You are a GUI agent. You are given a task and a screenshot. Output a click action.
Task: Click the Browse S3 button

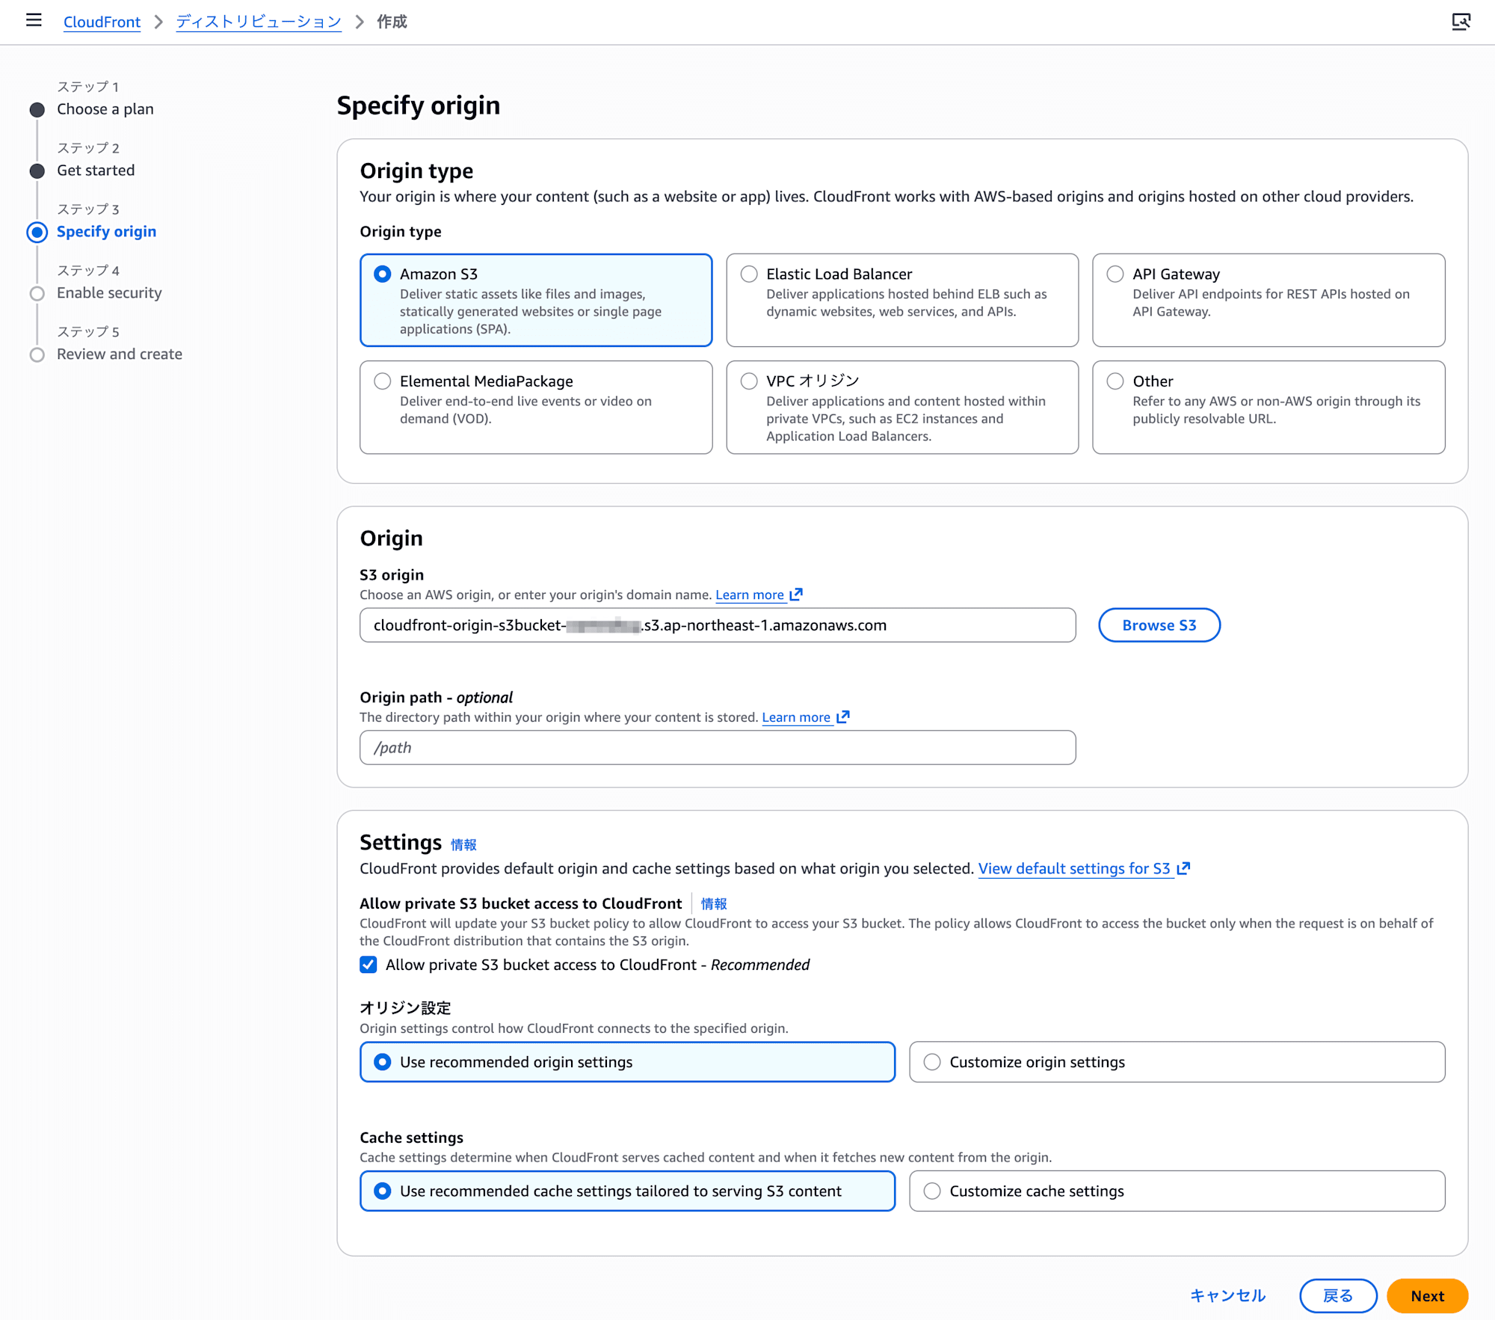click(x=1159, y=625)
